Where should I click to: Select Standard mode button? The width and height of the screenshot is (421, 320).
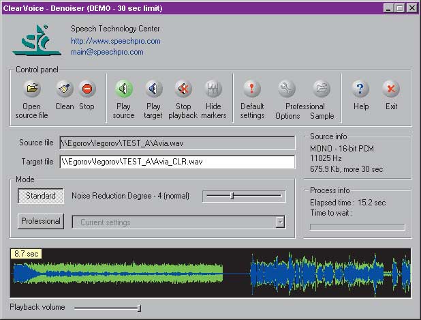coord(41,196)
